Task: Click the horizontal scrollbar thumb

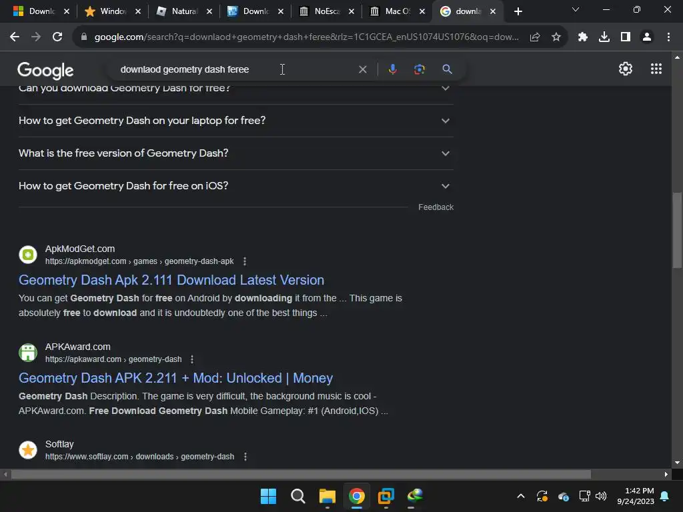Action: pyautogui.click(x=301, y=474)
